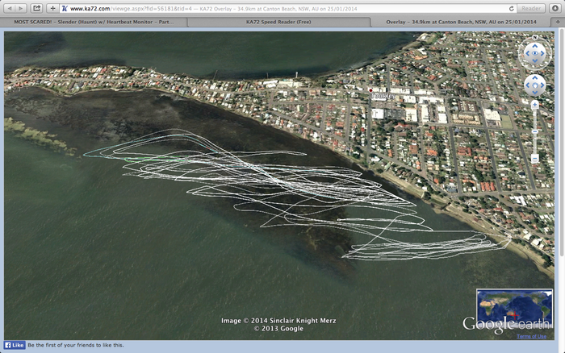Switch to the KA72 Speed Reader tab

(x=278, y=23)
